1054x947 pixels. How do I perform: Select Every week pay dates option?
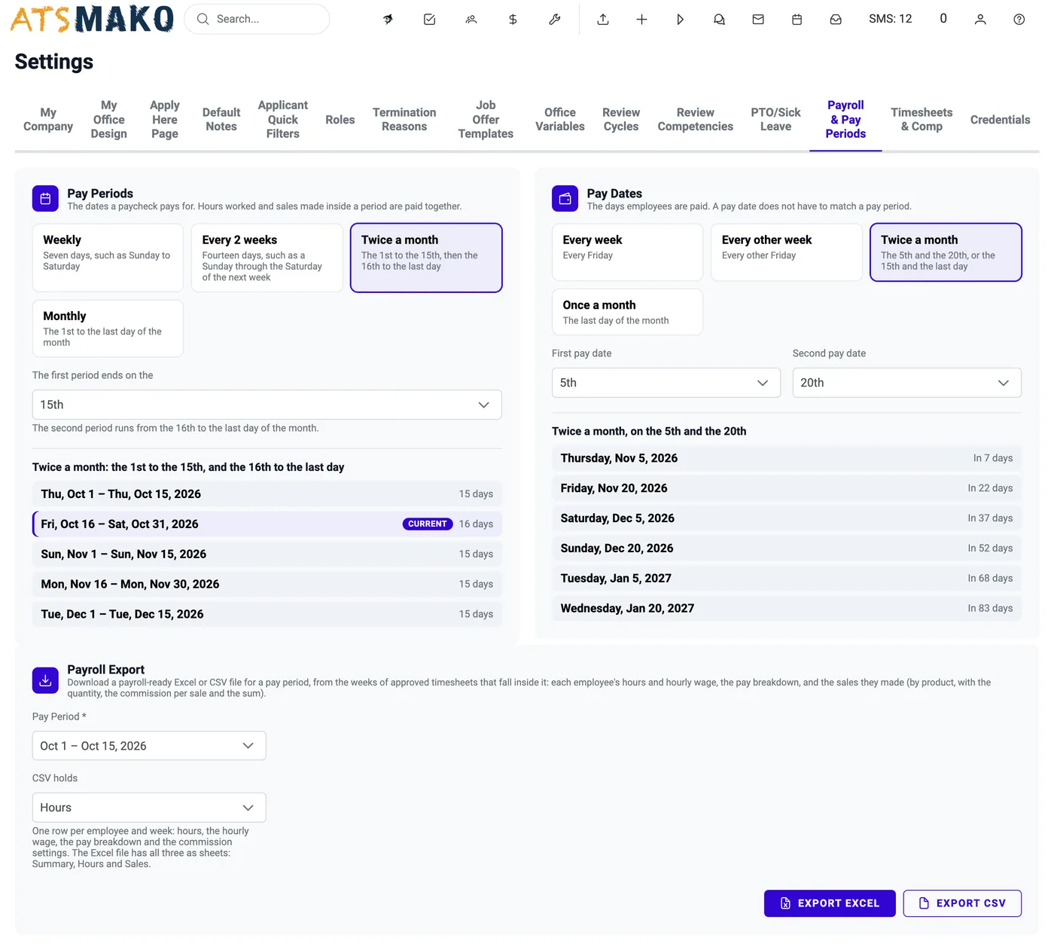pyautogui.click(x=627, y=252)
